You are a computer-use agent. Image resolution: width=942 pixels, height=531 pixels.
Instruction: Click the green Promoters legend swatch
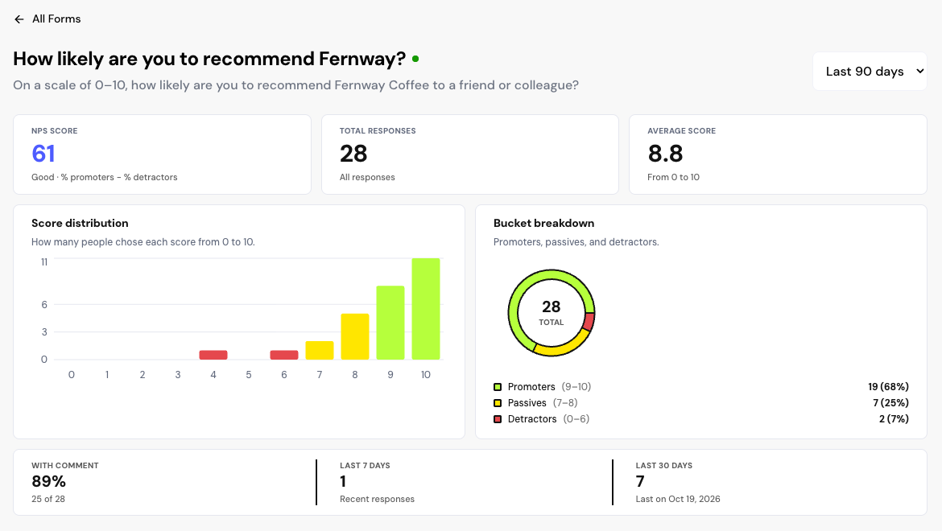498,387
